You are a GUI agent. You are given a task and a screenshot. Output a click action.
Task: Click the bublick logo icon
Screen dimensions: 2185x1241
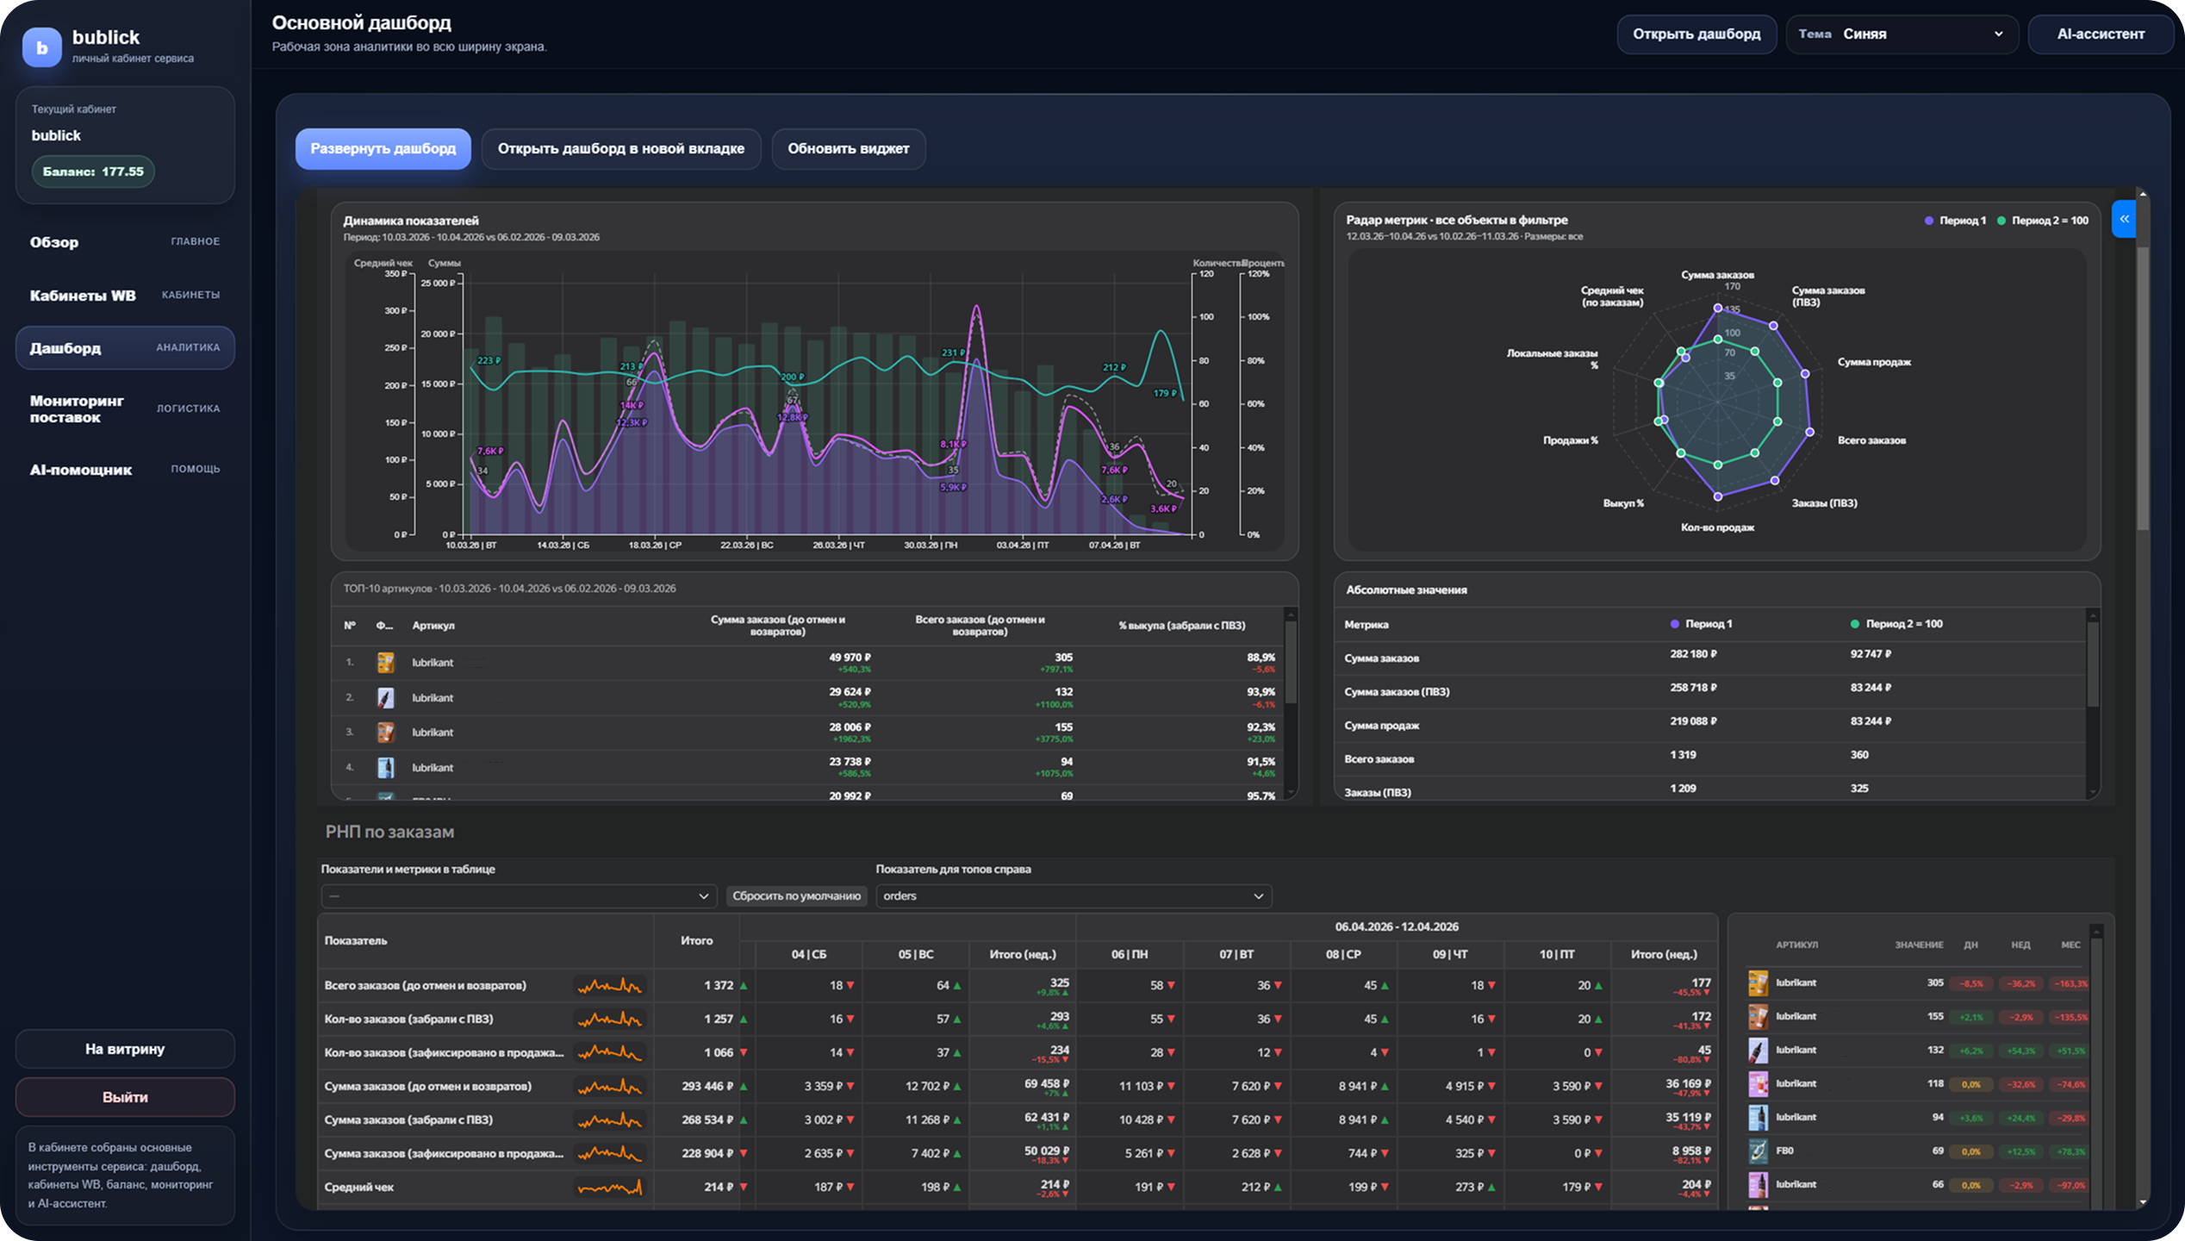coord(41,47)
